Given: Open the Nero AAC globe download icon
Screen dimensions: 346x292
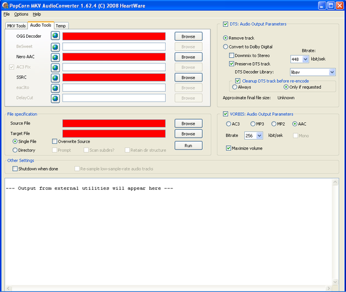Looking at the screenshot, I should (55, 57).
